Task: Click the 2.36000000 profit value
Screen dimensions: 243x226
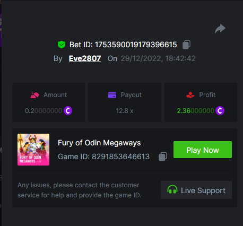Action: point(196,111)
